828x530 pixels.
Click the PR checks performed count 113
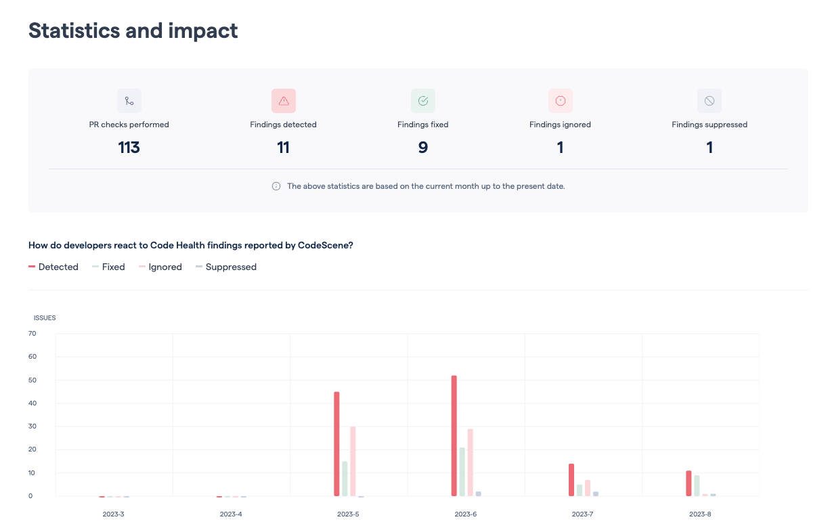(x=129, y=147)
